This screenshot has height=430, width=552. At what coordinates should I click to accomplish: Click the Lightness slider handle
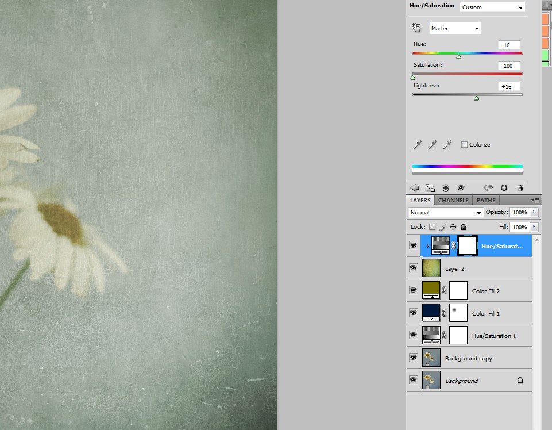[476, 98]
